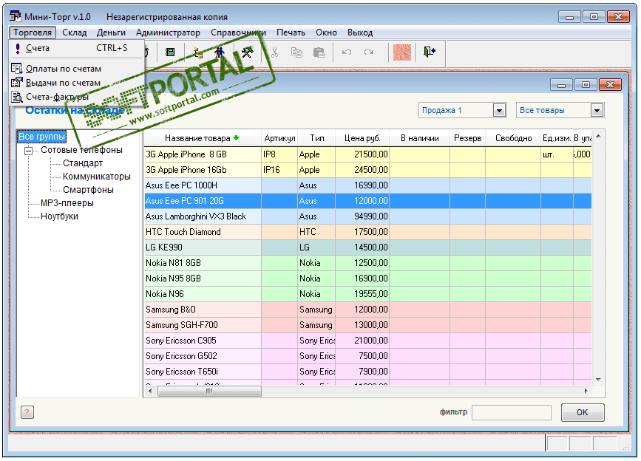Viewport: 641px width, 461px height.
Task: Select the LG KE990 row
Action: coord(368,247)
